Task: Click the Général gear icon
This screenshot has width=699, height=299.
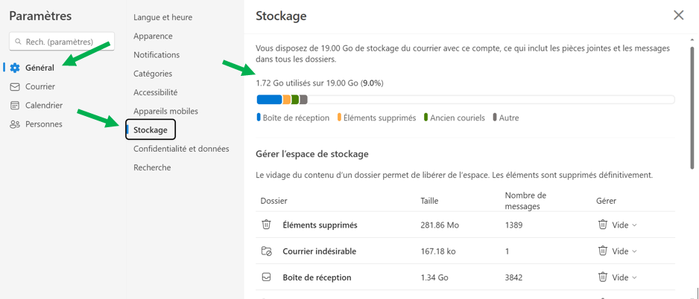Action: coord(15,68)
